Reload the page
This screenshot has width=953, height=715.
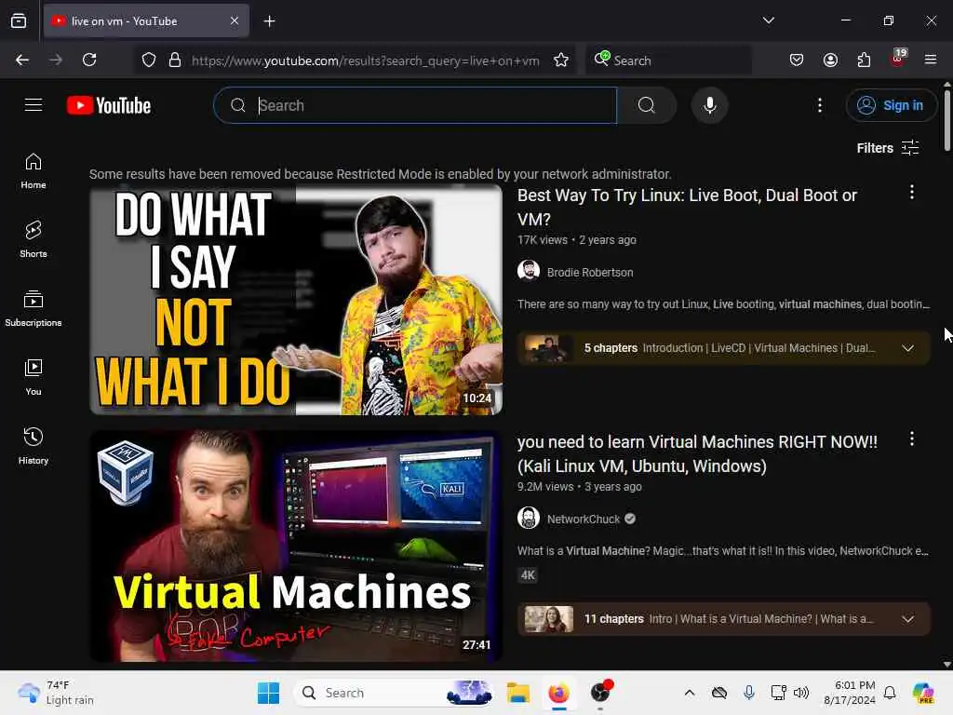click(x=89, y=60)
